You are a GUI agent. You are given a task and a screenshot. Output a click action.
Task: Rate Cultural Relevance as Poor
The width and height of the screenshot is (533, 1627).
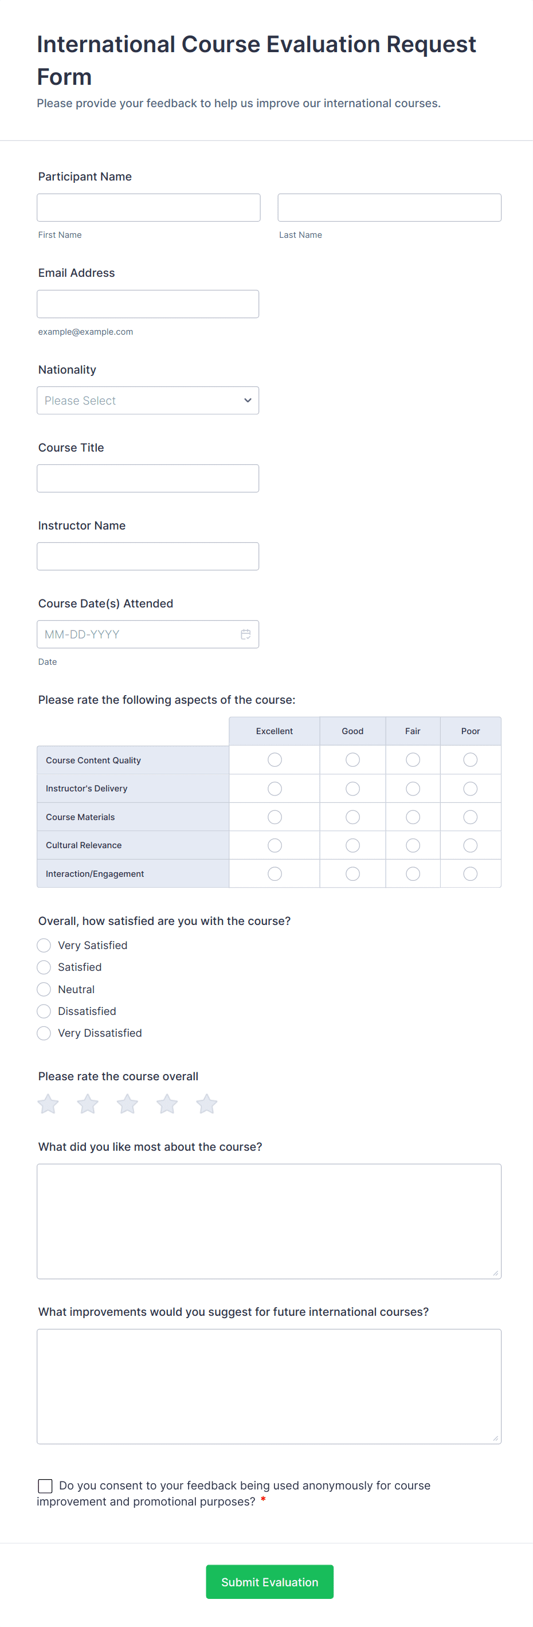pos(471,845)
